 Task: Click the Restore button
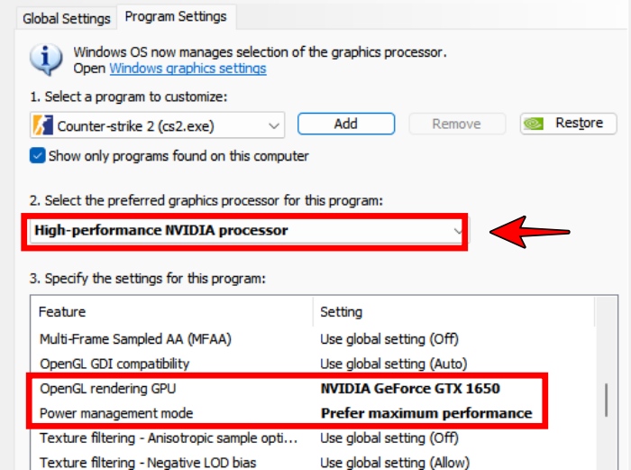[x=567, y=124]
